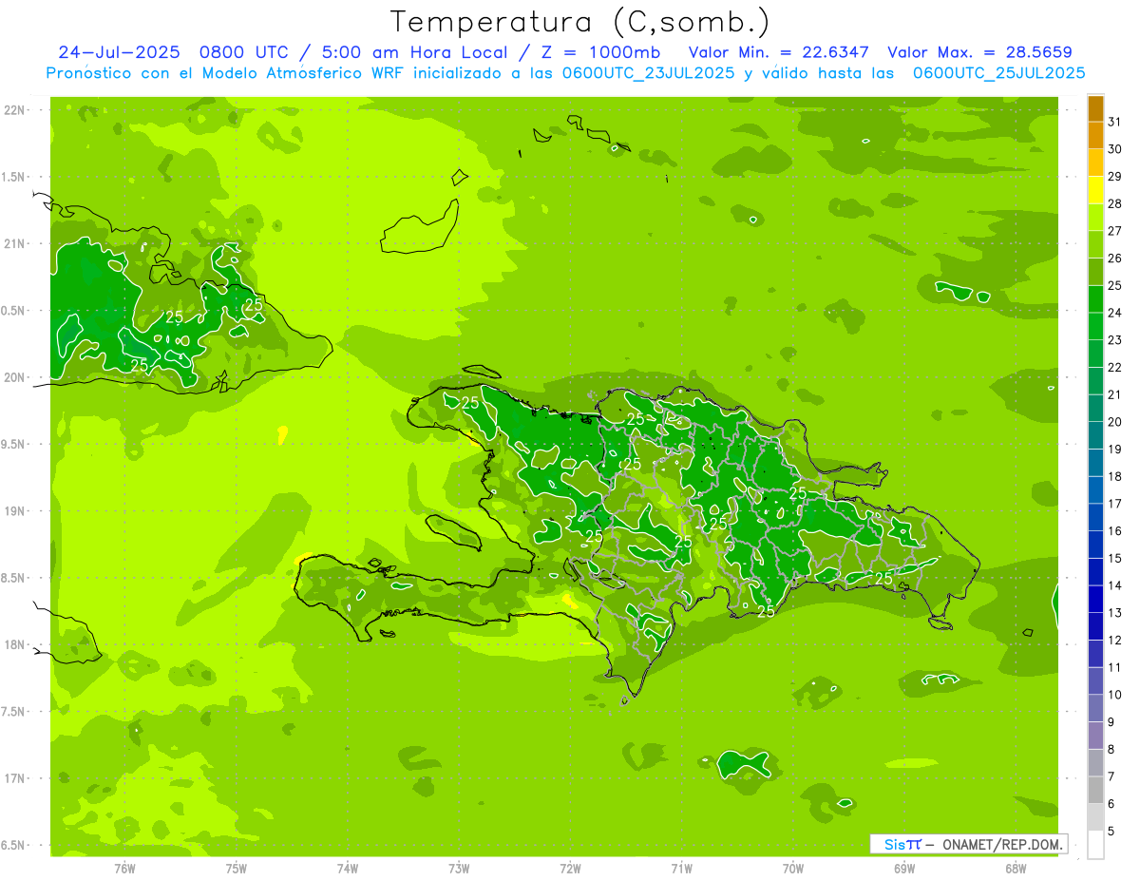The height and width of the screenshot is (881, 1140).
Task: Click the legend value '27'
Action: [1115, 230]
